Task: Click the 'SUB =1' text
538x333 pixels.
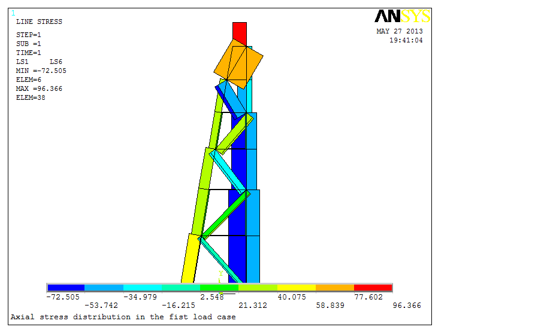Action: [29, 44]
